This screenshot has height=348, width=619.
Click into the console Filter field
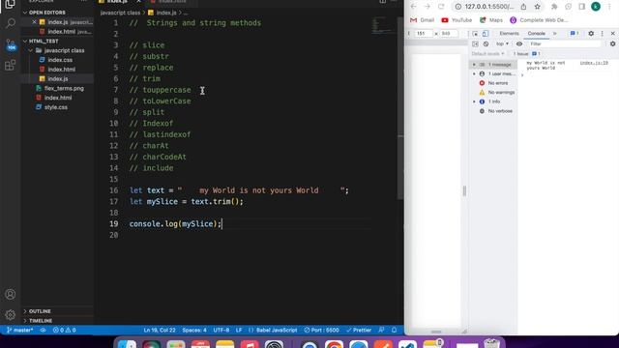[x=565, y=43]
